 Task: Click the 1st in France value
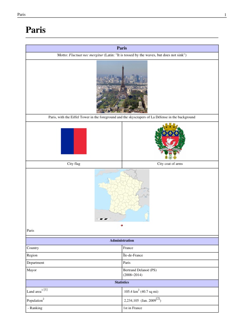tap(132, 308)
